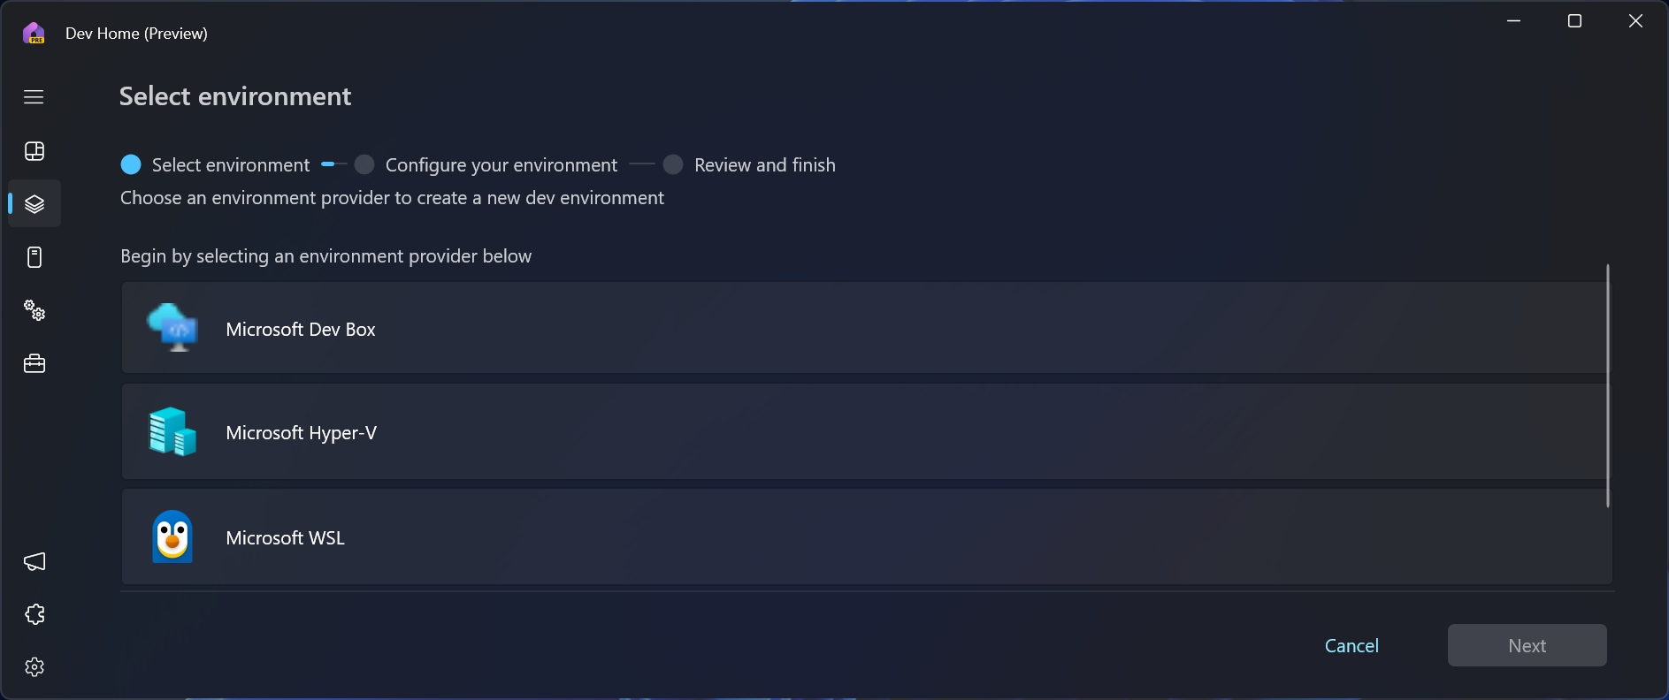Open Utilities via the briefcase icon
This screenshot has width=1669, height=700.
(33, 363)
